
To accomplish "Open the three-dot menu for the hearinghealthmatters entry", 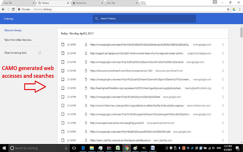I will [x=223, y=88].
